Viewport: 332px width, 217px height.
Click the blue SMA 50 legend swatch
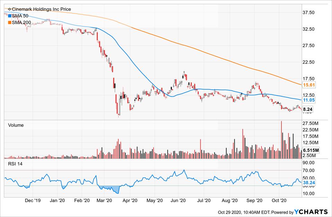coord(10,16)
